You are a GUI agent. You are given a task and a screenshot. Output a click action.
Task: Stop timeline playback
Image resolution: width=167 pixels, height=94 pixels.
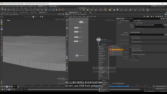coord(7,87)
